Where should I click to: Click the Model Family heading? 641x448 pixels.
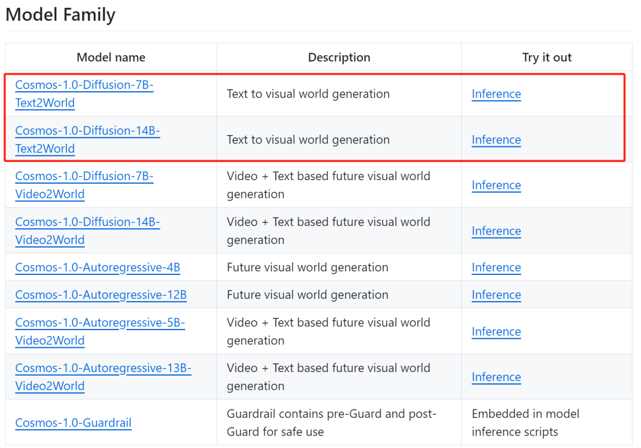pyautogui.click(x=61, y=15)
